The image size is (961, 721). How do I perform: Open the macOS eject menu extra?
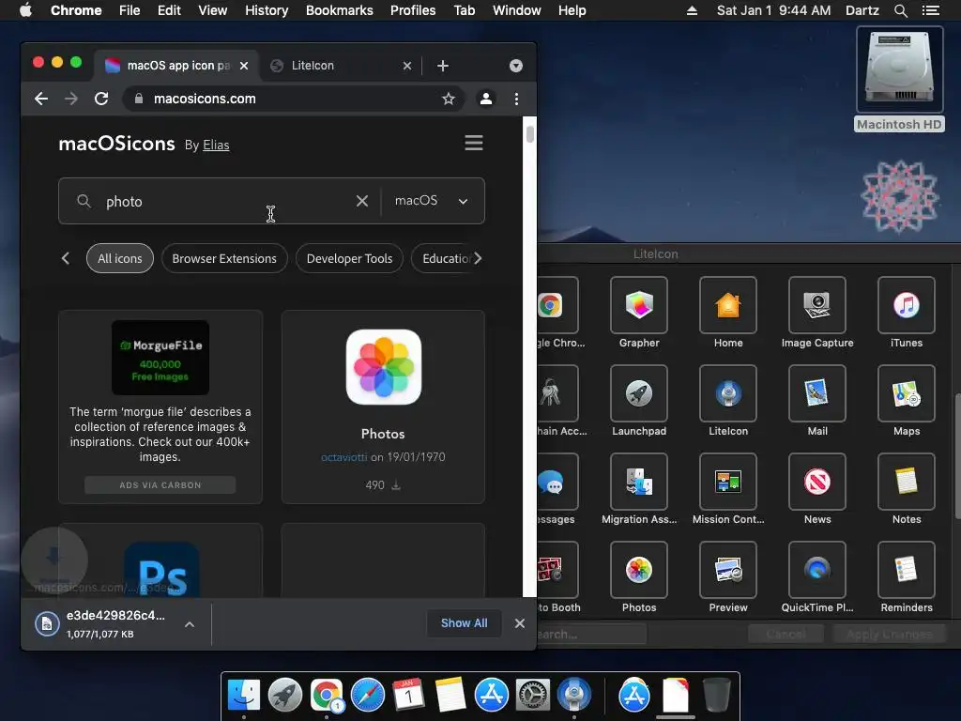(x=692, y=10)
